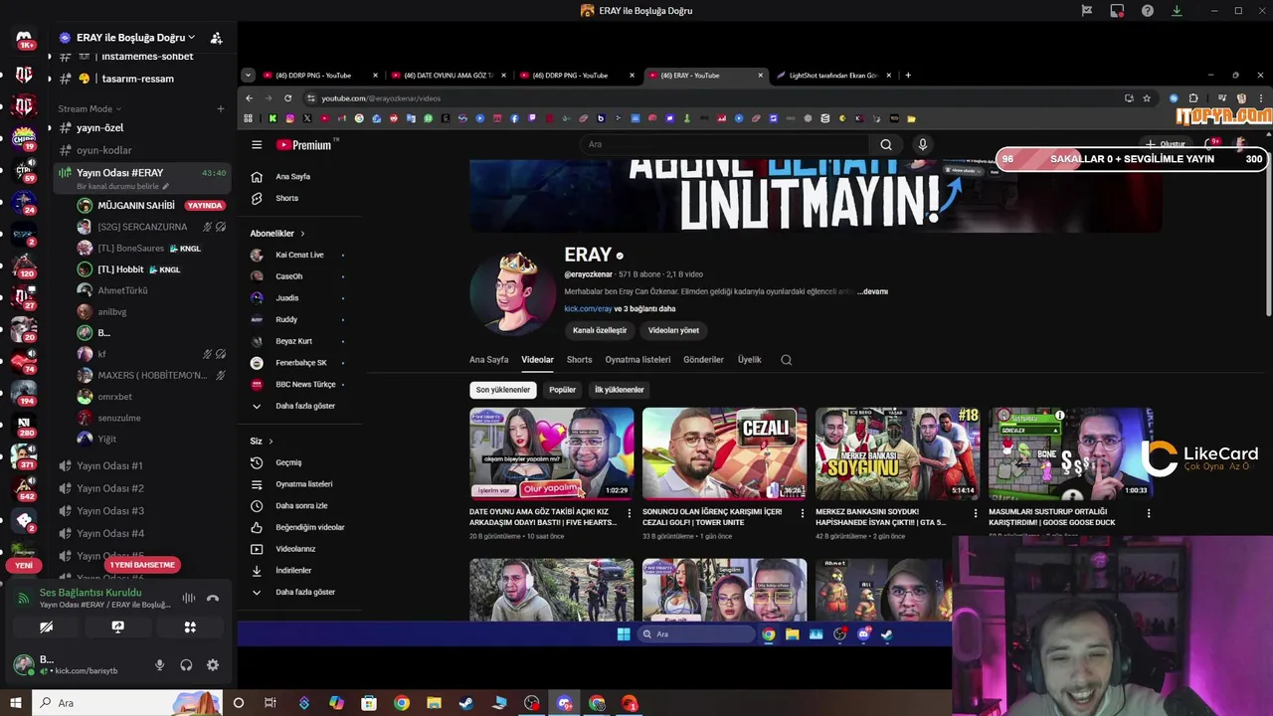Disconnect from the Discord voice channel

point(212,598)
